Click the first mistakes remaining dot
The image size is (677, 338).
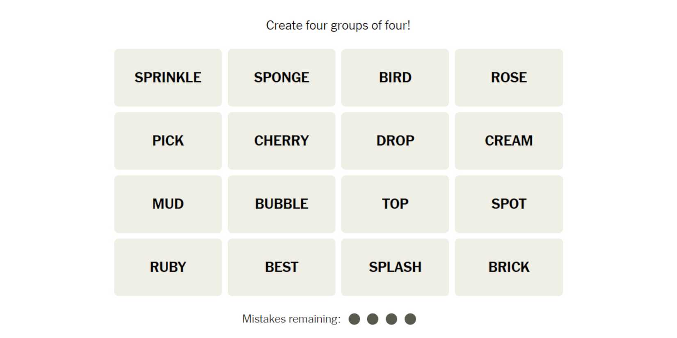coord(354,319)
